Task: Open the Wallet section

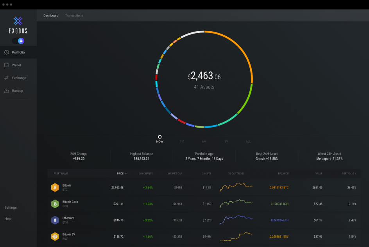Action: pyautogui.click(x=18, y=65)
